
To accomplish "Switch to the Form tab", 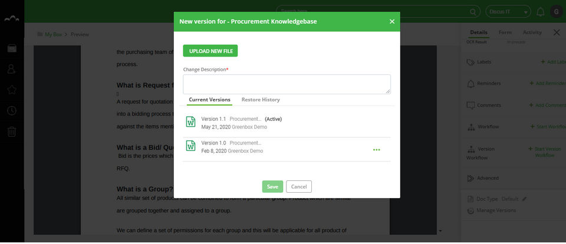I will 505,32.
